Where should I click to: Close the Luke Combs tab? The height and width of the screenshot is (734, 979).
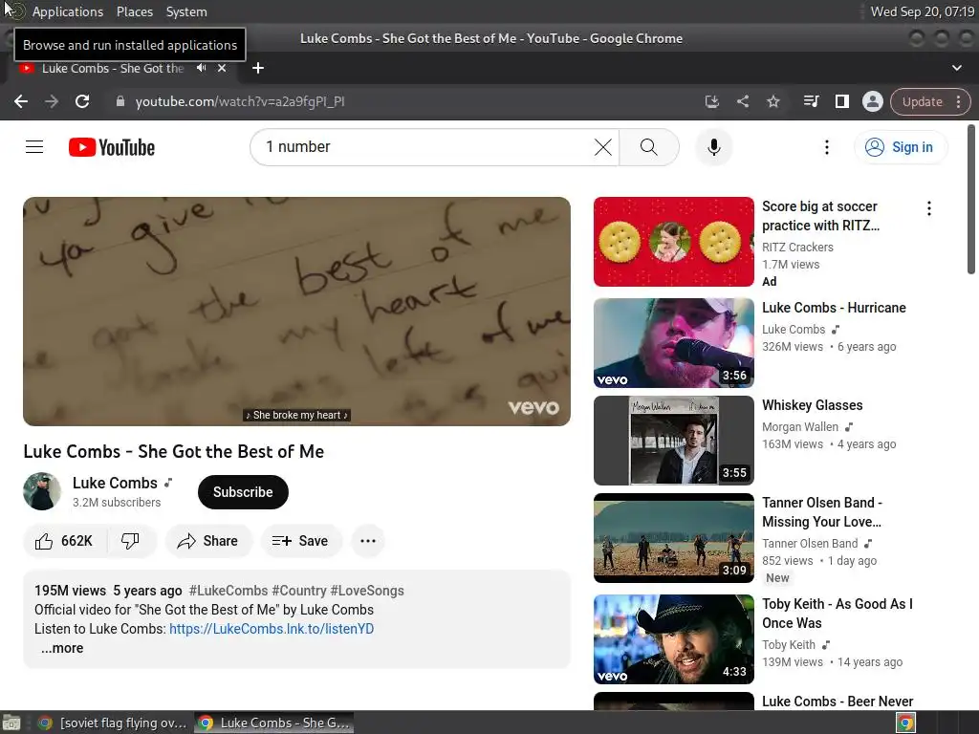point(222,68)
